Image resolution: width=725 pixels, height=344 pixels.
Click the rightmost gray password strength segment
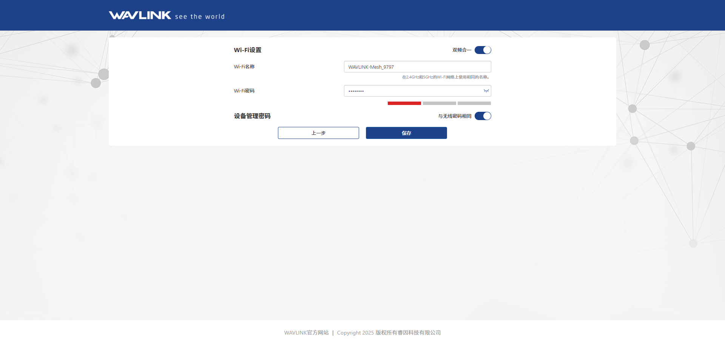(474, 103)
